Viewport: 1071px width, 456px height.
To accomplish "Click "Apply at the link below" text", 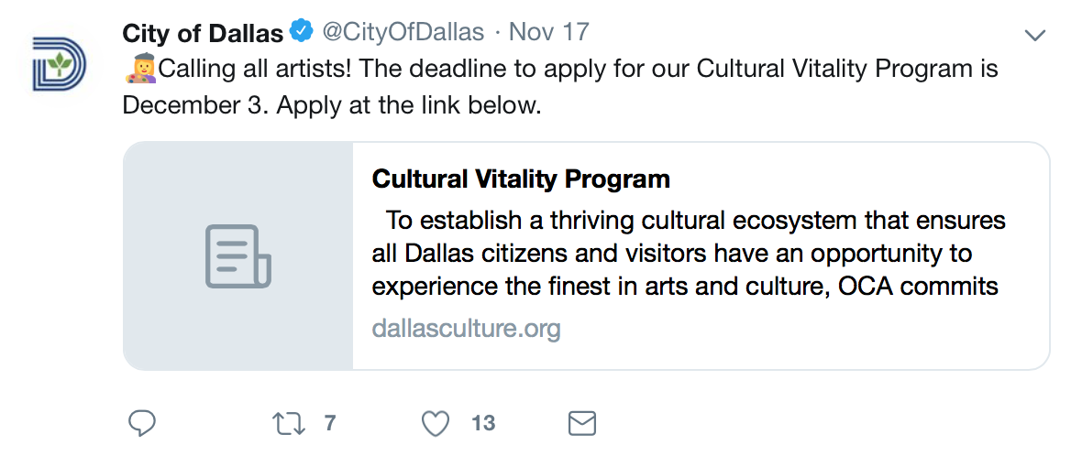I will point(409,105).
